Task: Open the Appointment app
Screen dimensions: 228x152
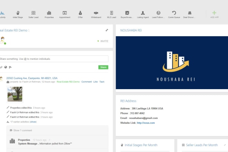Action: tap(65, 15)
